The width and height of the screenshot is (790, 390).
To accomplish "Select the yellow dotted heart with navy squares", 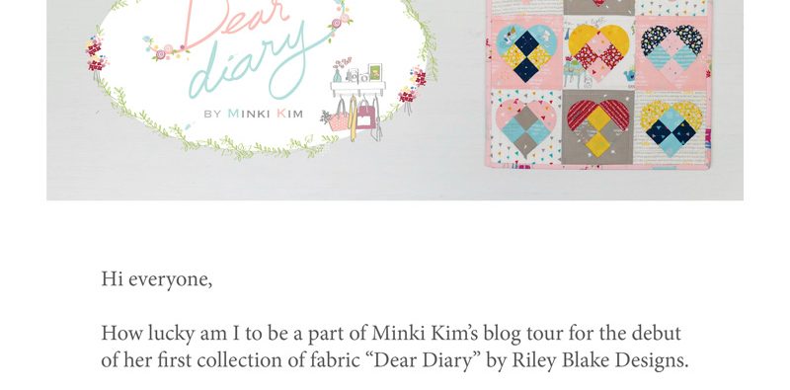I will click(x=671, y=127).
